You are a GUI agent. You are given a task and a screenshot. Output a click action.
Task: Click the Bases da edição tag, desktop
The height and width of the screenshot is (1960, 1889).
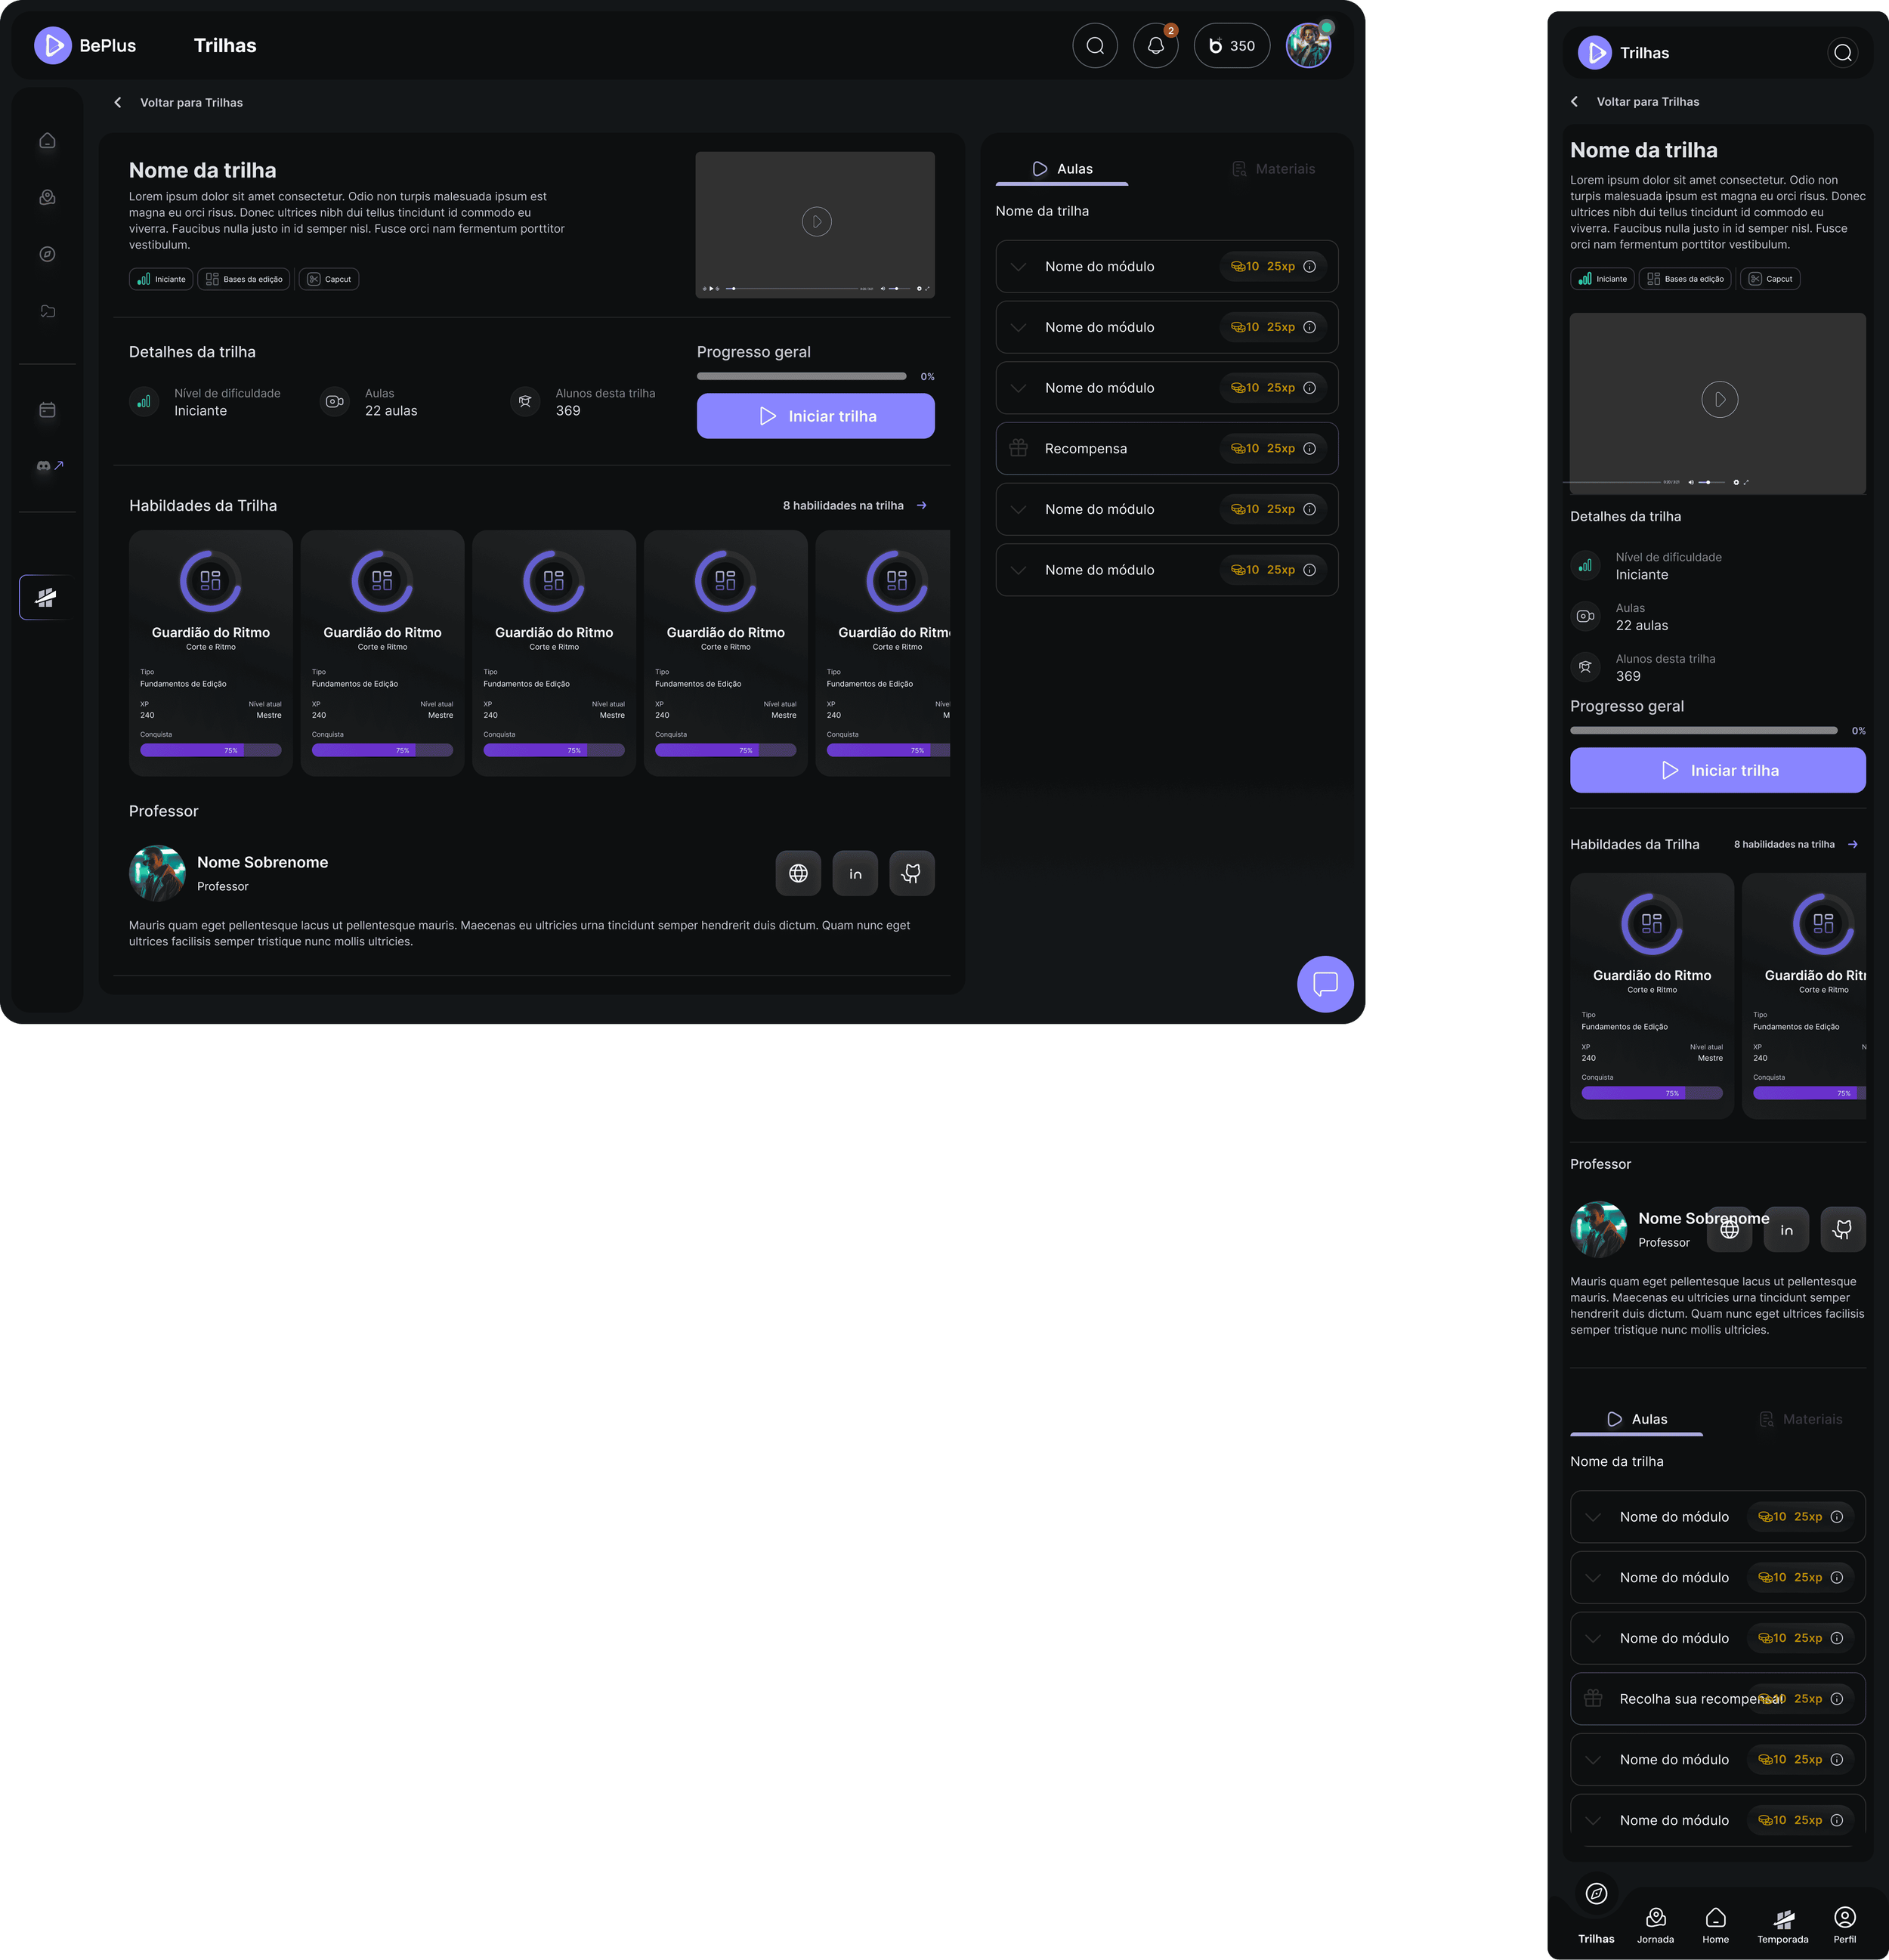[244, 279]
